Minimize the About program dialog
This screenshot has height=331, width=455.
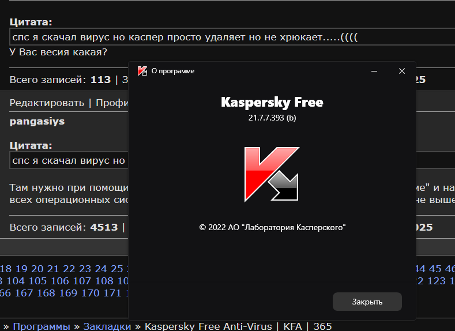(x=374, y=71)
